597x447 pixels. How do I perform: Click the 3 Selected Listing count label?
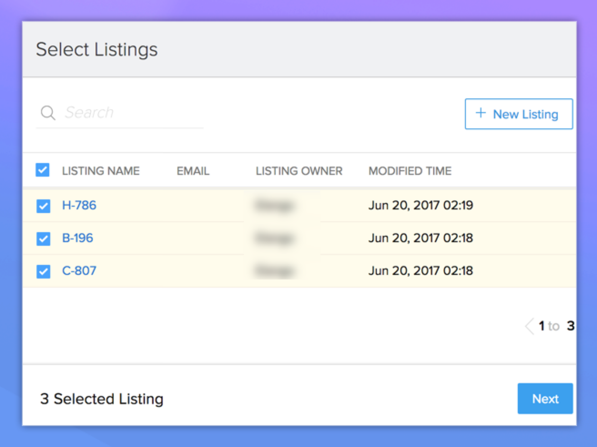tap(102, 399)
